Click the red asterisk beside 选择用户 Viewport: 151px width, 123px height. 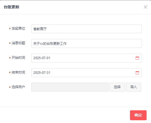pos(10,87)
